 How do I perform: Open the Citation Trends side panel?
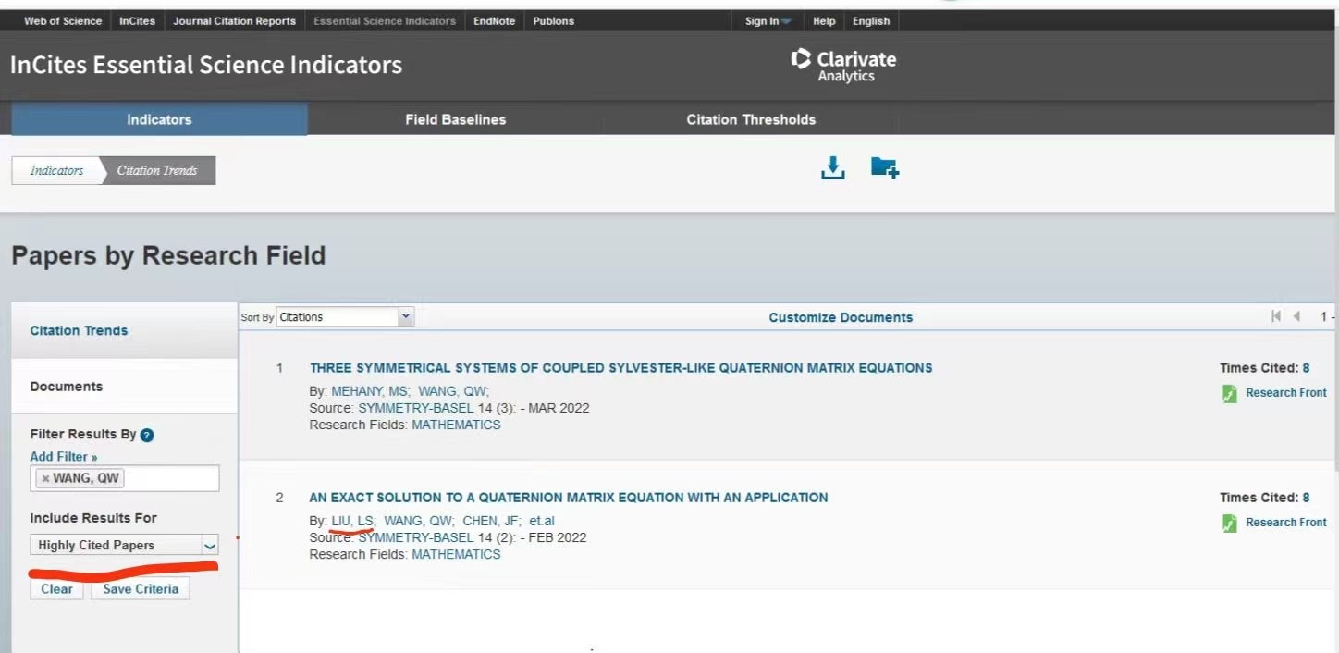point(79,331)
